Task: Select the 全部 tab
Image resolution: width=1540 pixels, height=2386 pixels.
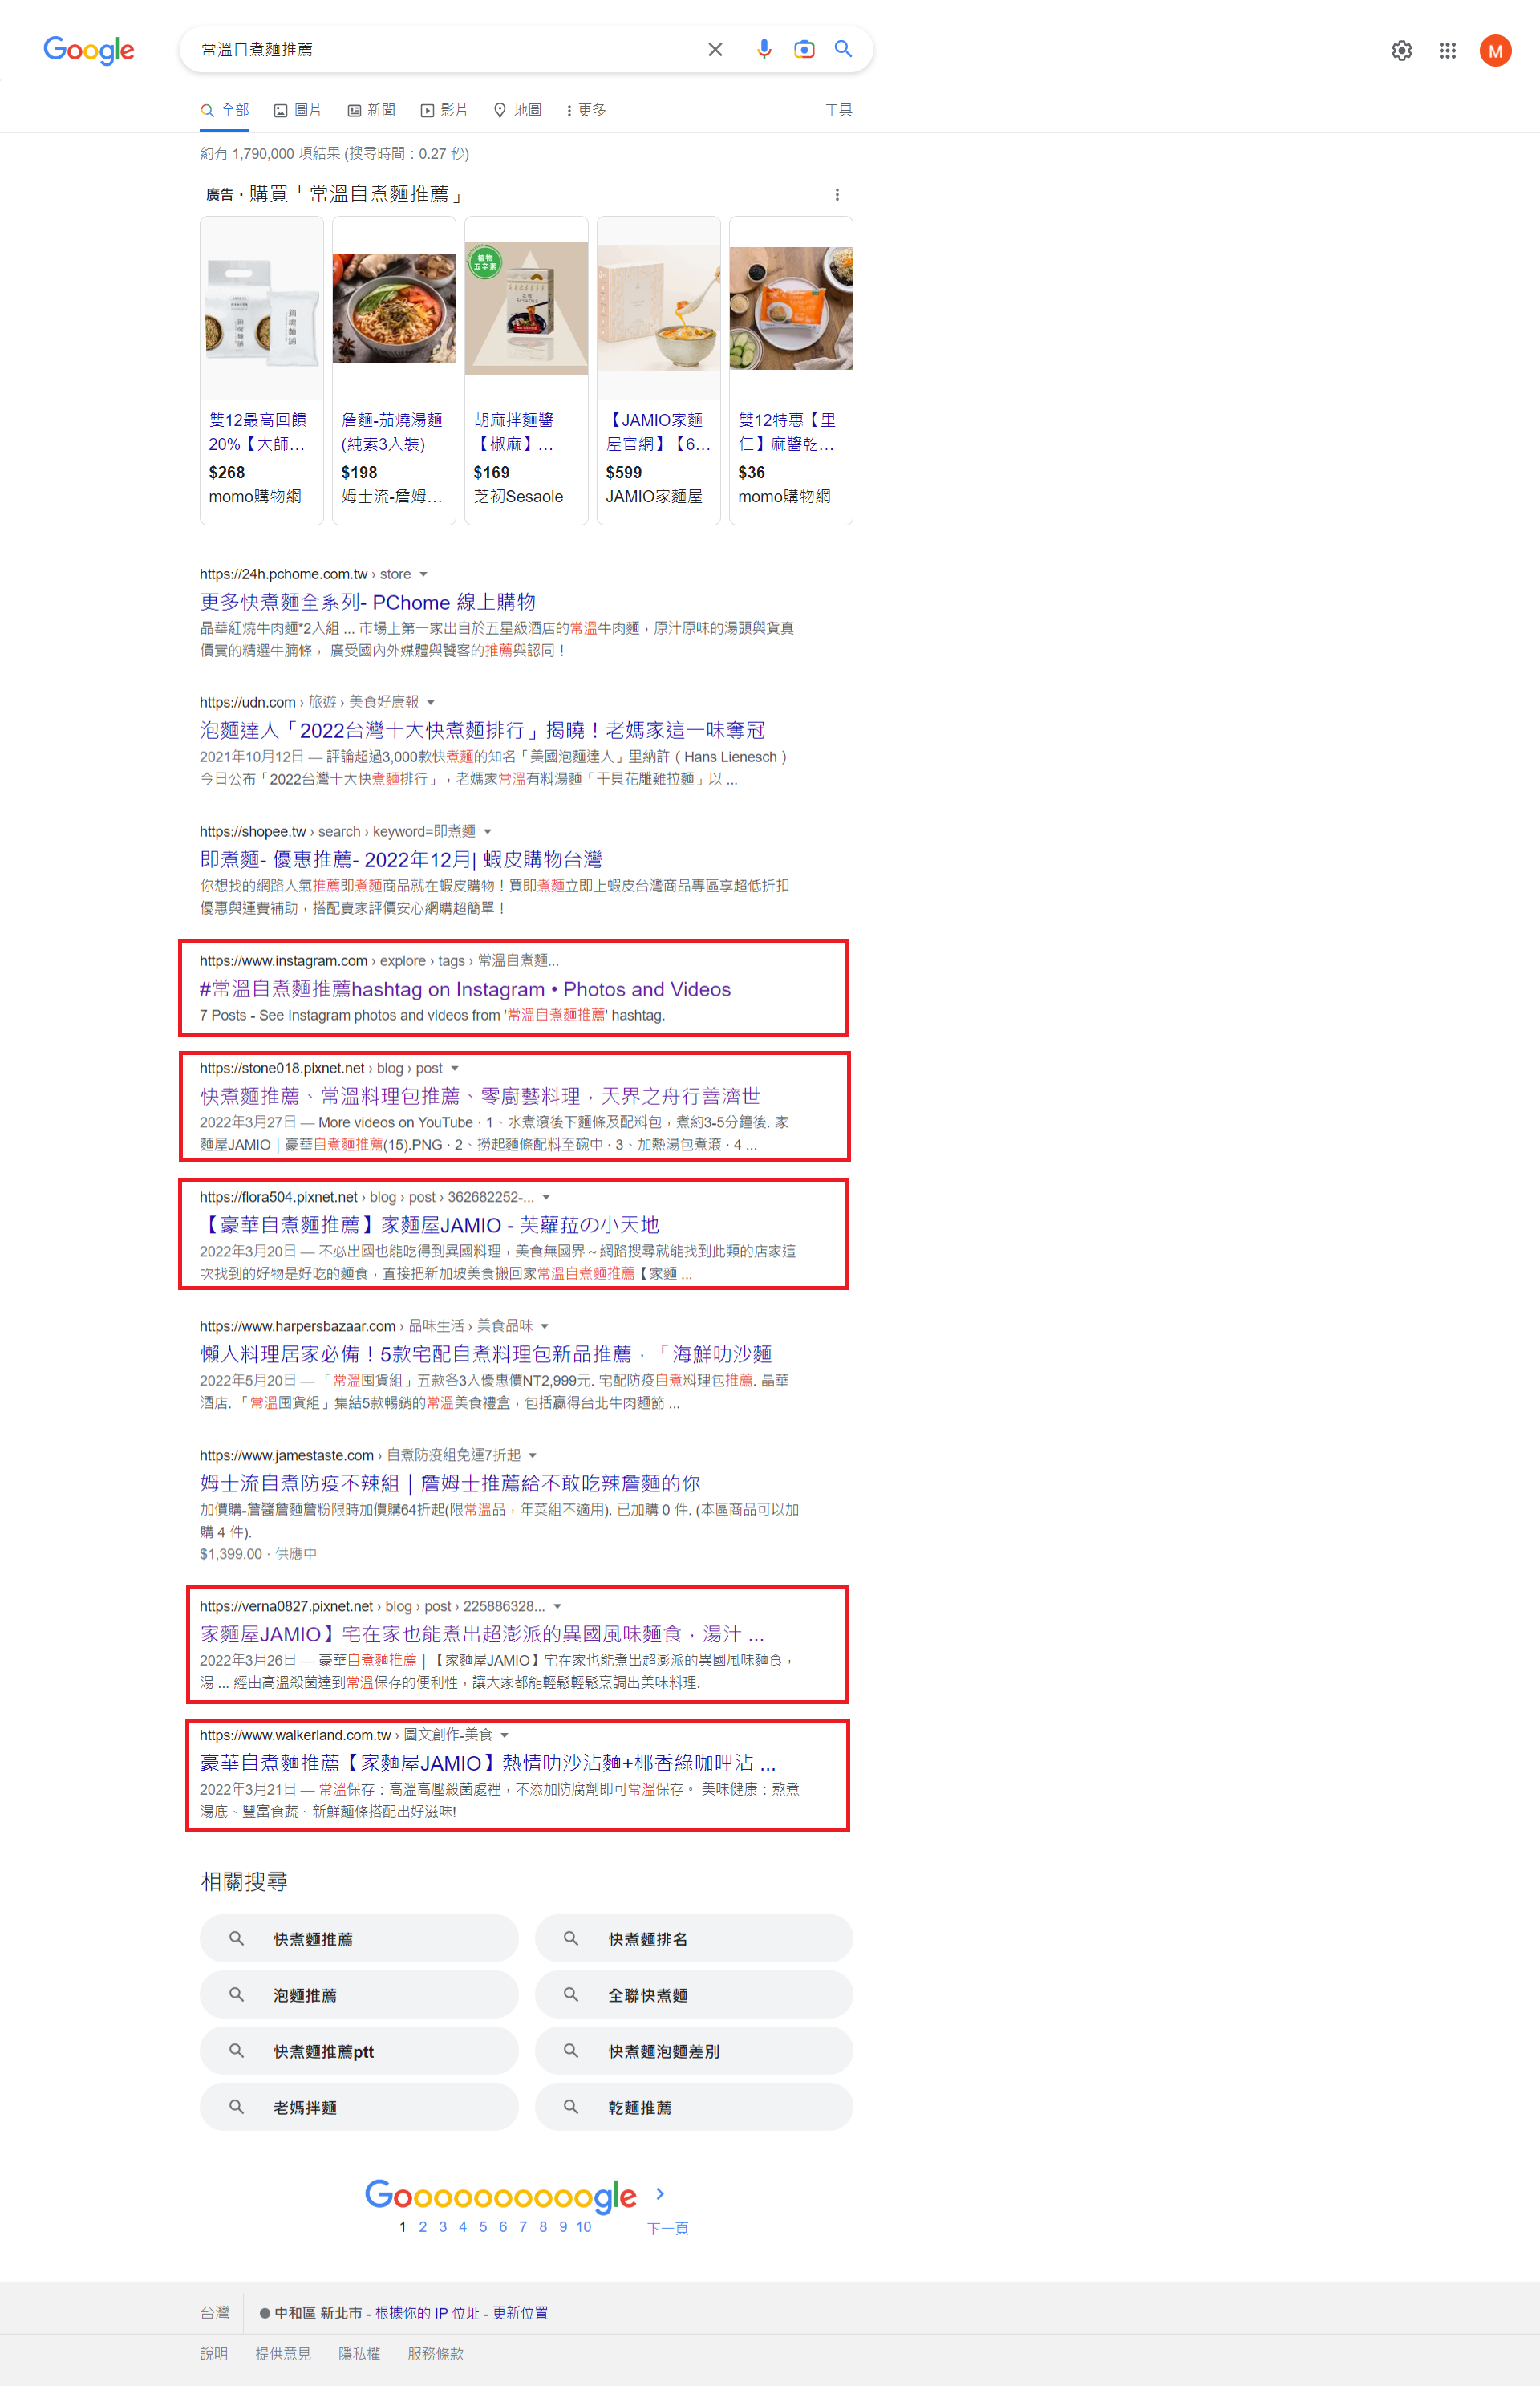Action: [225, 110]
